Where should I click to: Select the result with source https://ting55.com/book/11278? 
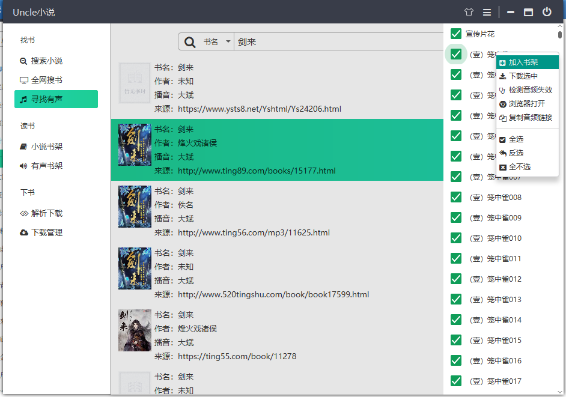277,335
